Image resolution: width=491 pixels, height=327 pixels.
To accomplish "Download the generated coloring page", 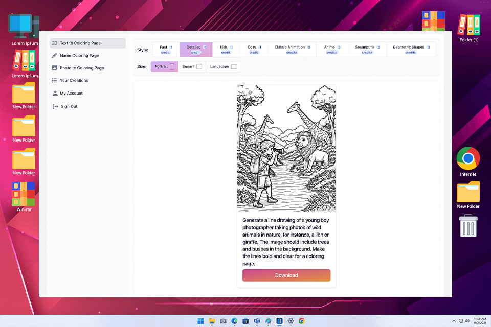I will (286, 275).
